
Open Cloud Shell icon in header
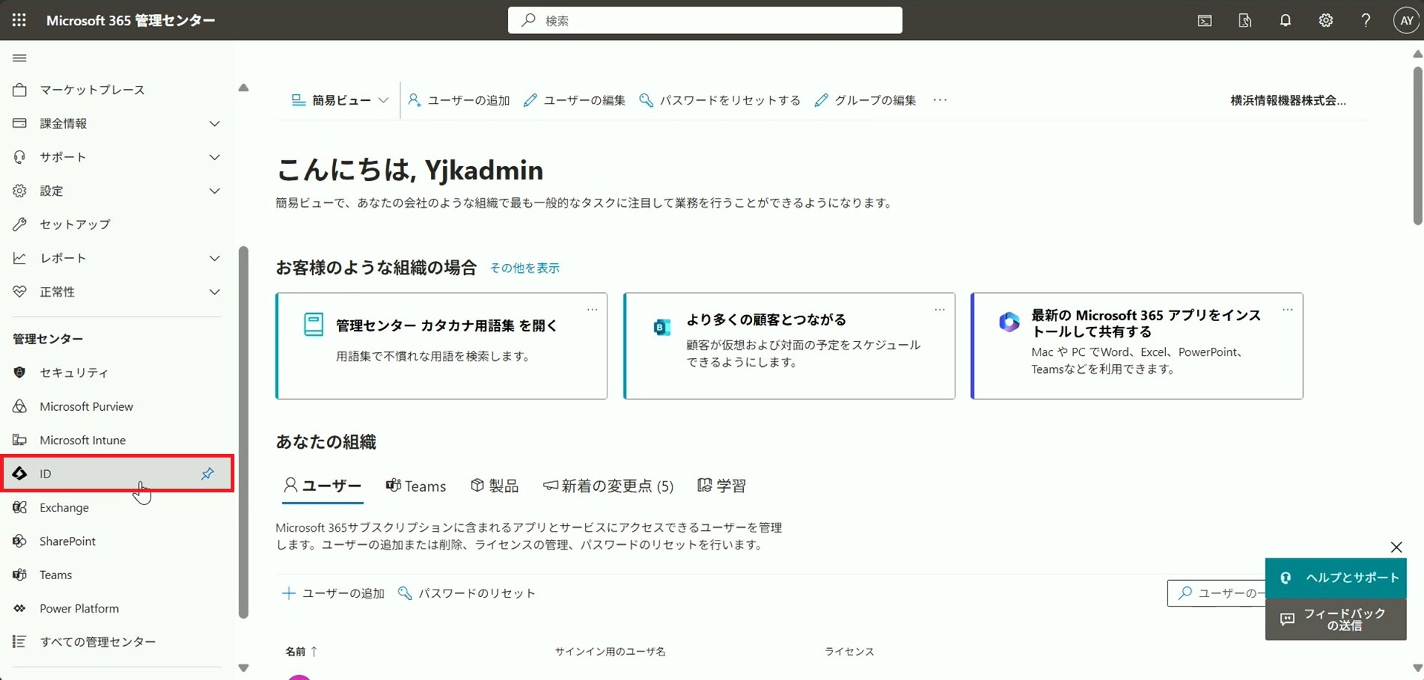pos(1204,21)
